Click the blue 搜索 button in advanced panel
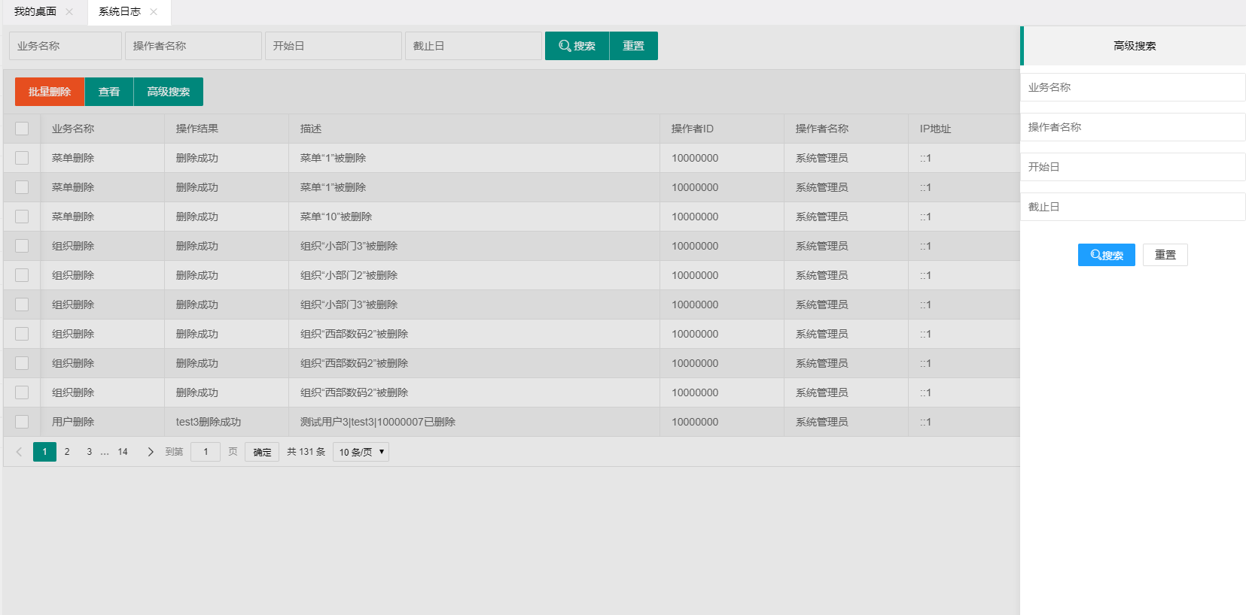Image resolution: width=1246 pixels, height=615 pixels. point(1106,255)
